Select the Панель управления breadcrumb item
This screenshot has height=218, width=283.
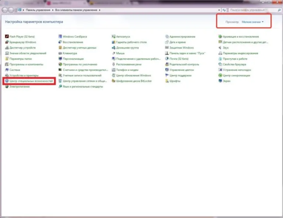click(38, 10)
